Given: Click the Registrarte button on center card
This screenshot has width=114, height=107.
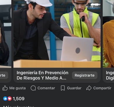Looking at the screenshot, I should point(85,75).
